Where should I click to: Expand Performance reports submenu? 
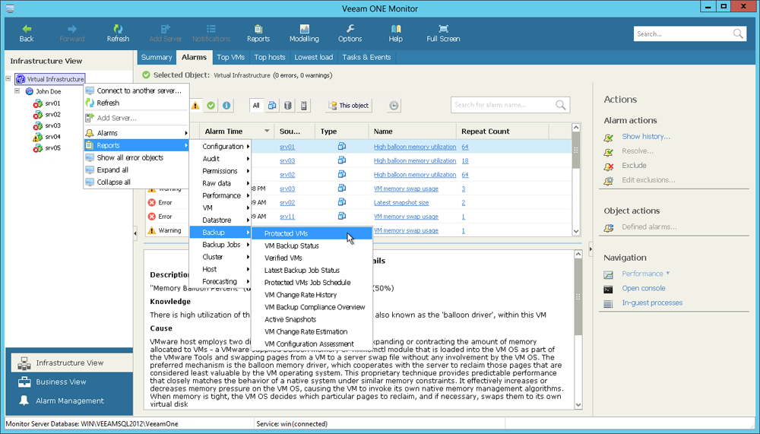pos(220,195)
